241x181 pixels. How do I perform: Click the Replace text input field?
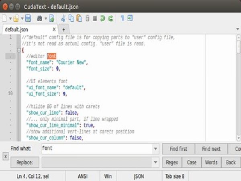click(97, 162)
